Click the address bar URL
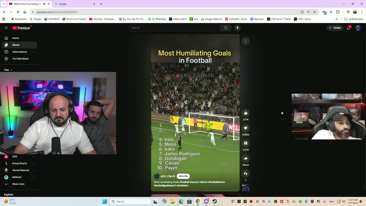366x206 pixels. pyautogui.click(x=57, y=12)
